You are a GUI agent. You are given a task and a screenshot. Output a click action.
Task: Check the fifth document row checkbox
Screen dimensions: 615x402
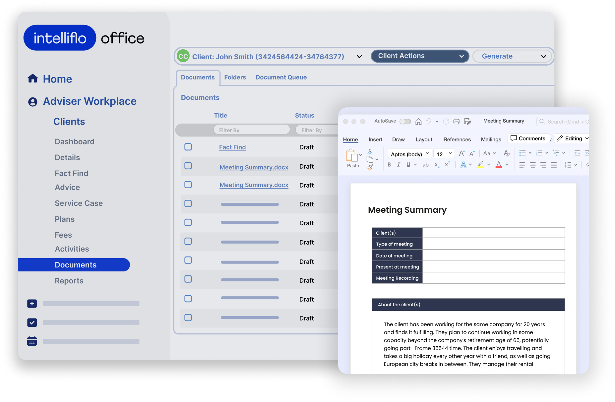pyautogui.click(x=188, y=222)
